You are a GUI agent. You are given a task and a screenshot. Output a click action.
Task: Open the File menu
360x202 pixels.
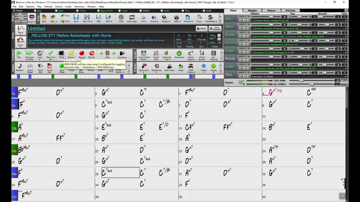pos(14,6)
